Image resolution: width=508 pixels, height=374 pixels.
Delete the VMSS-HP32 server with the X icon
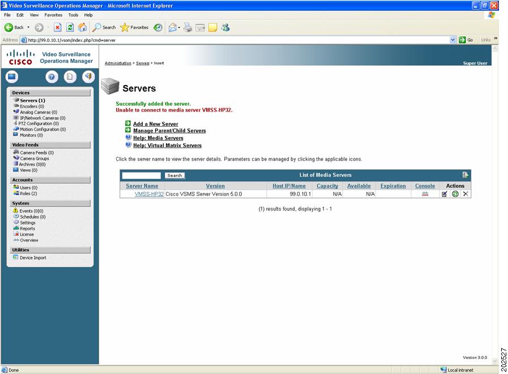pyautogui.click(x=466, y=194)
